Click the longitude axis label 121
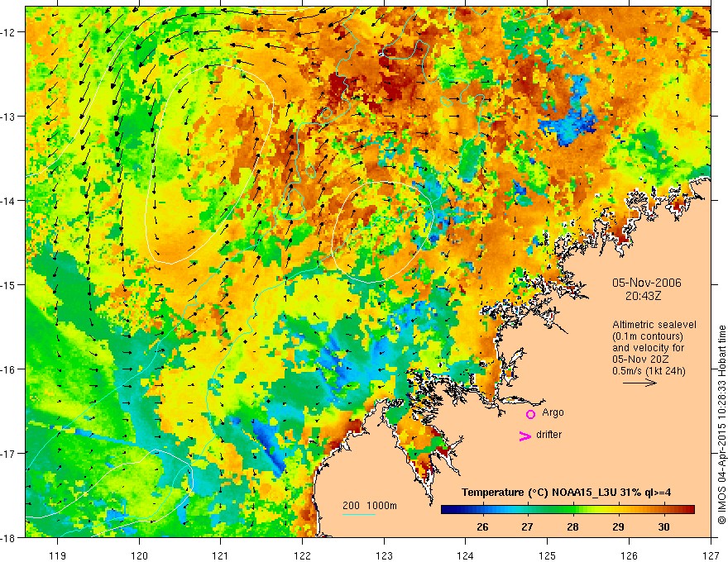 click(x=221, y=555)
